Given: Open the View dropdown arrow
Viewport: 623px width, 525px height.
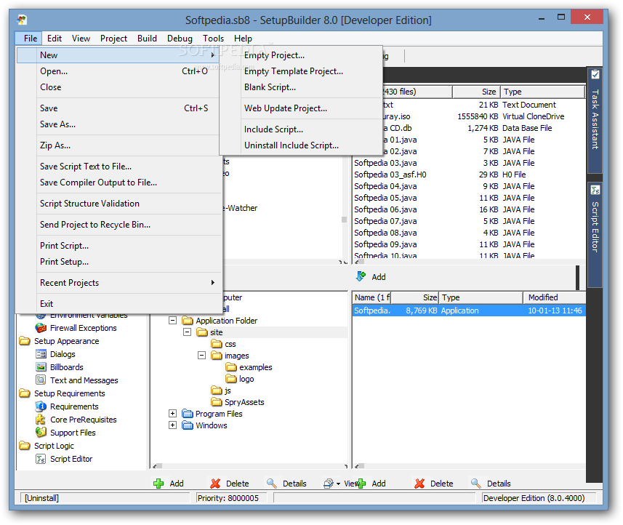Looking at the screenshot, I should tap(338, 484).
